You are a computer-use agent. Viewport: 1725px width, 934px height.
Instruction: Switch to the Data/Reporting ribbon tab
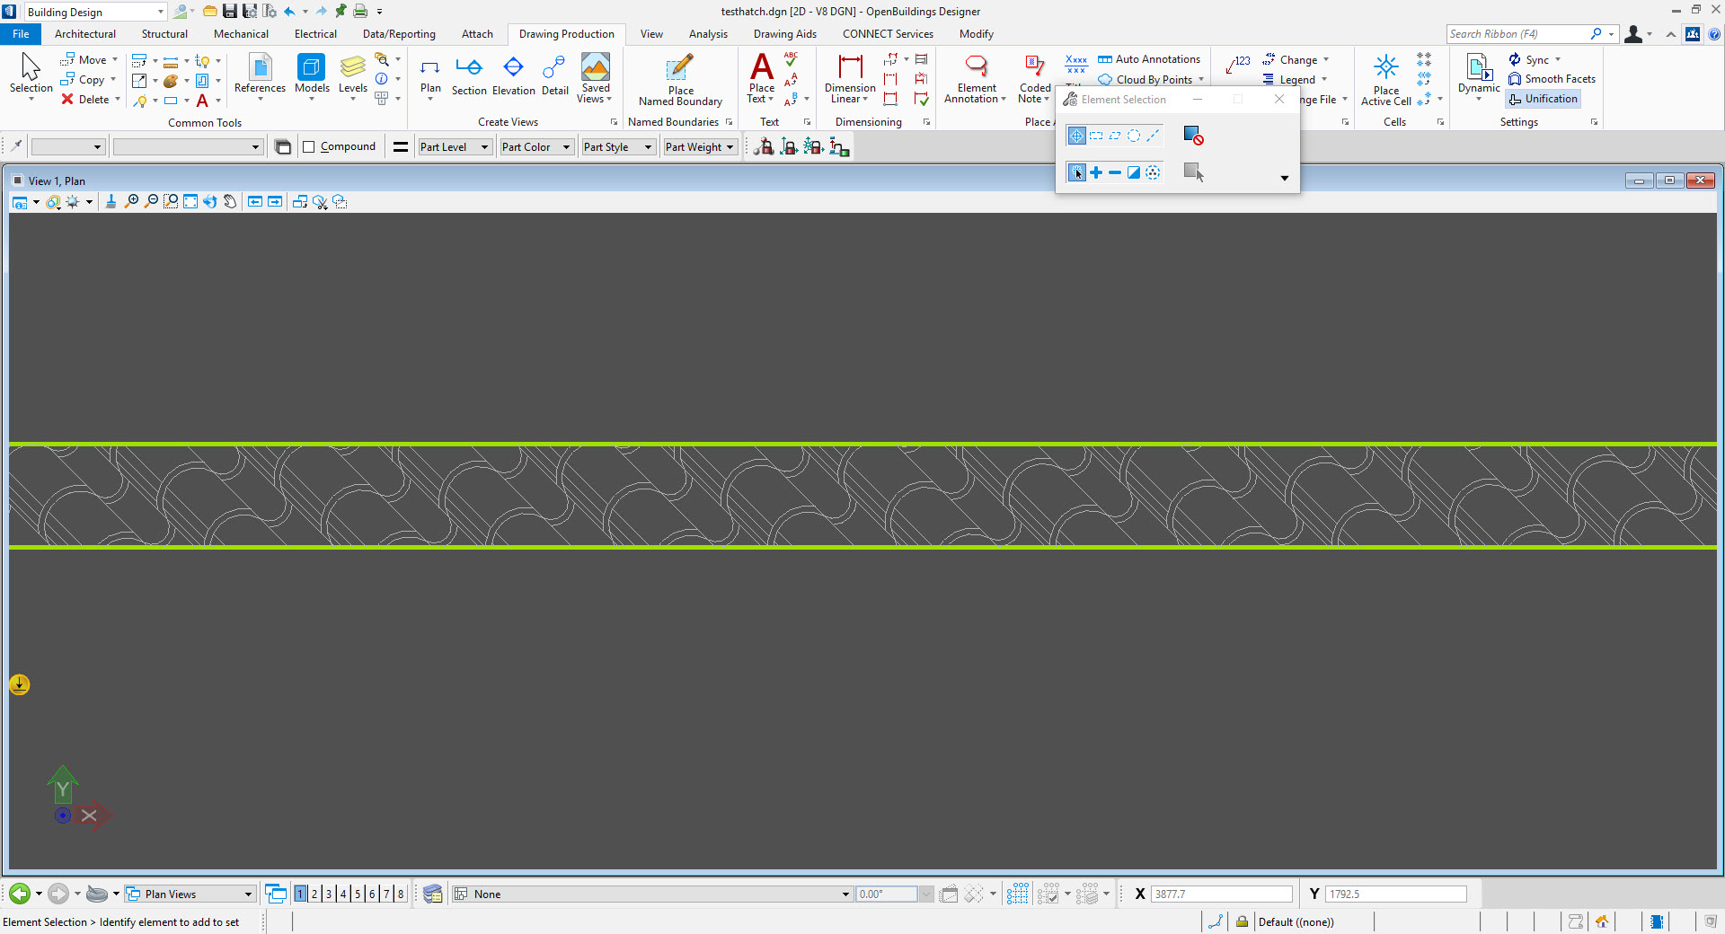click(x=399, y=34)
